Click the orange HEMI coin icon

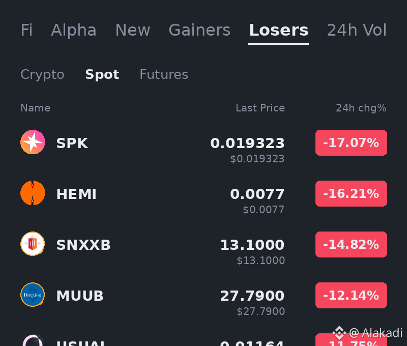[33, 193]
